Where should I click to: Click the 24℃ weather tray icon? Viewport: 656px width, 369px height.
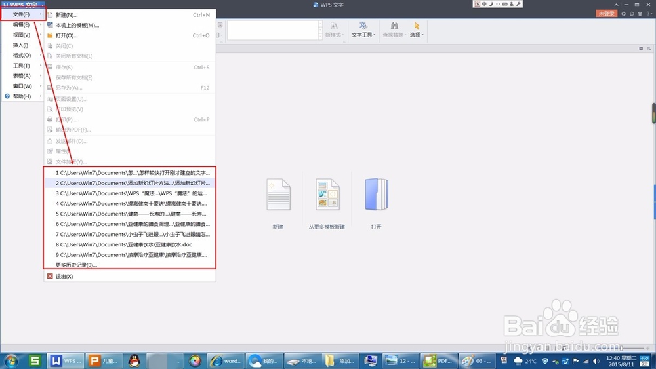(x=525, y=361)
